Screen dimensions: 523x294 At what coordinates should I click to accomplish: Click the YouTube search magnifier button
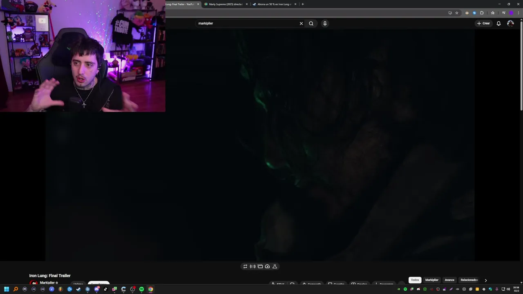click(311, 23)
